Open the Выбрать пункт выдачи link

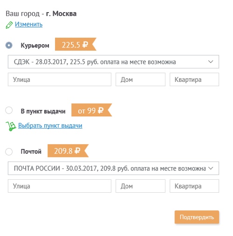pyautogui.click(x=50, y=126)
